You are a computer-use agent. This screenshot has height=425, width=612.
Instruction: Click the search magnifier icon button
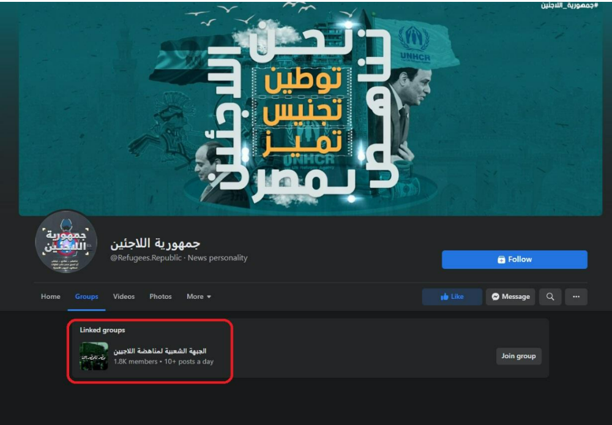[x=550, y=297]
